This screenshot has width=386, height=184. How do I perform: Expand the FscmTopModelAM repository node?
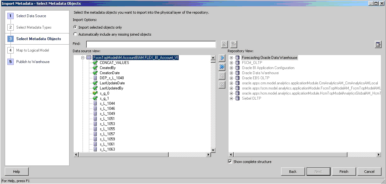pos(231,88)
